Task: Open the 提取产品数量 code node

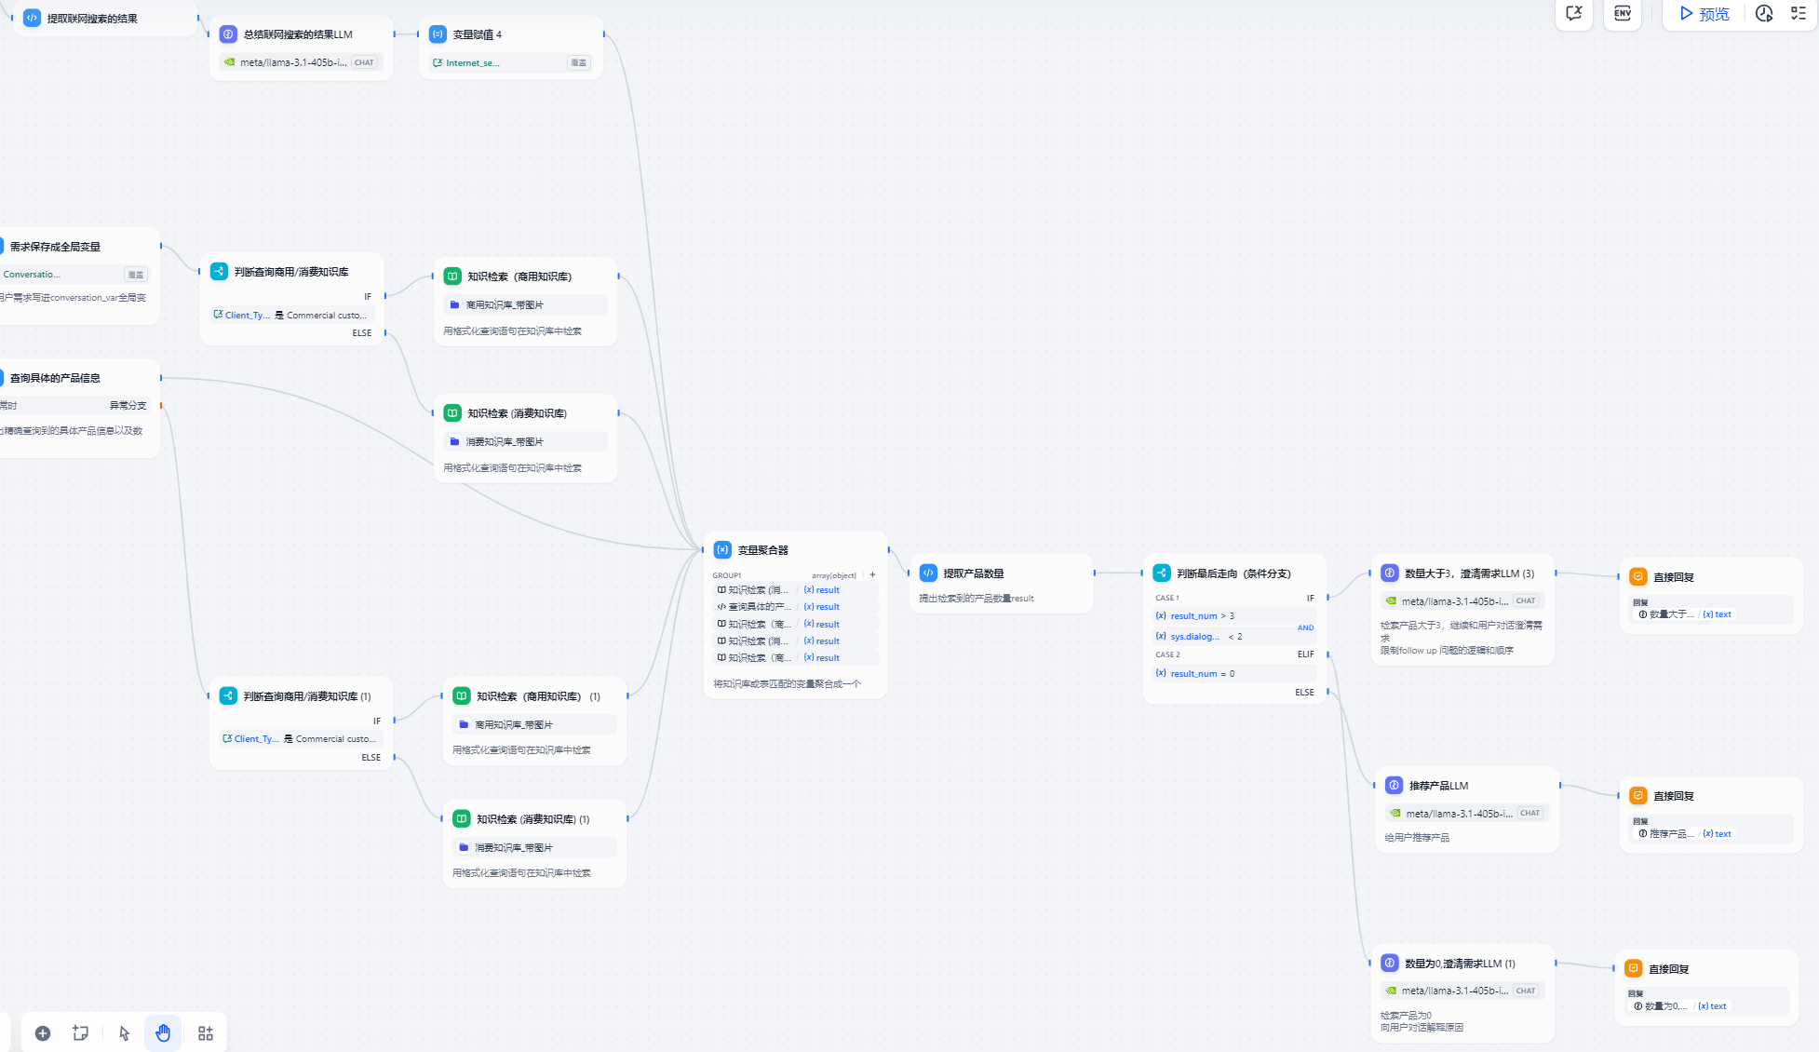Action: coord(973,573)
